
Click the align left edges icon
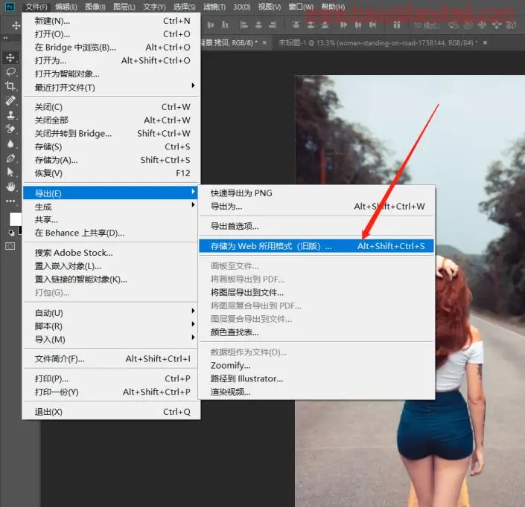click(244, 25)
